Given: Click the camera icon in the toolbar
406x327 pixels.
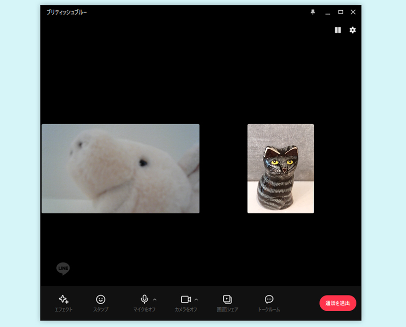Looking at the screenshot, I should (x=186, y=299).
